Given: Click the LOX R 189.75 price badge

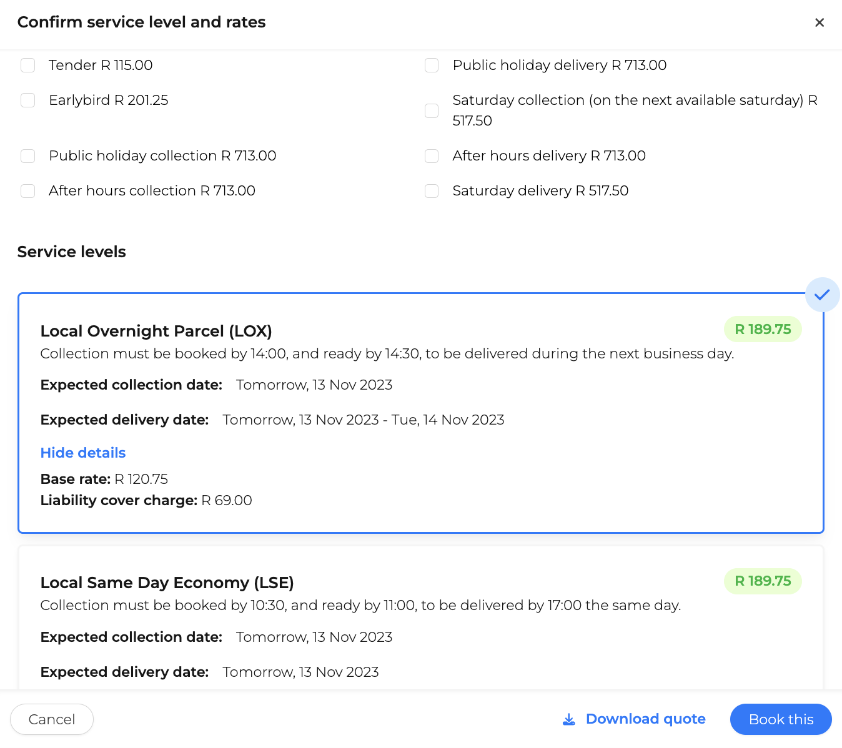Looking at the screenshot, I should [763, 329].
